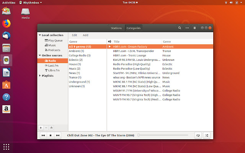Open Rhythmbox app menu in top bar

click(31, 3)
